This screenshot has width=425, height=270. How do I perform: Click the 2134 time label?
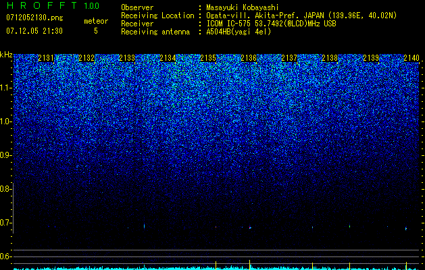[x=168, y=57]
